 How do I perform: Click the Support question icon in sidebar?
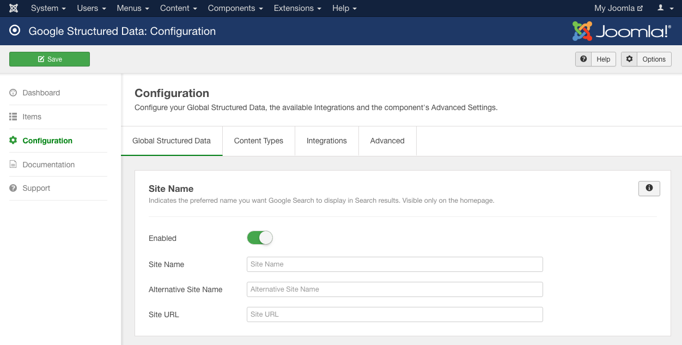[x=13, y=188]
